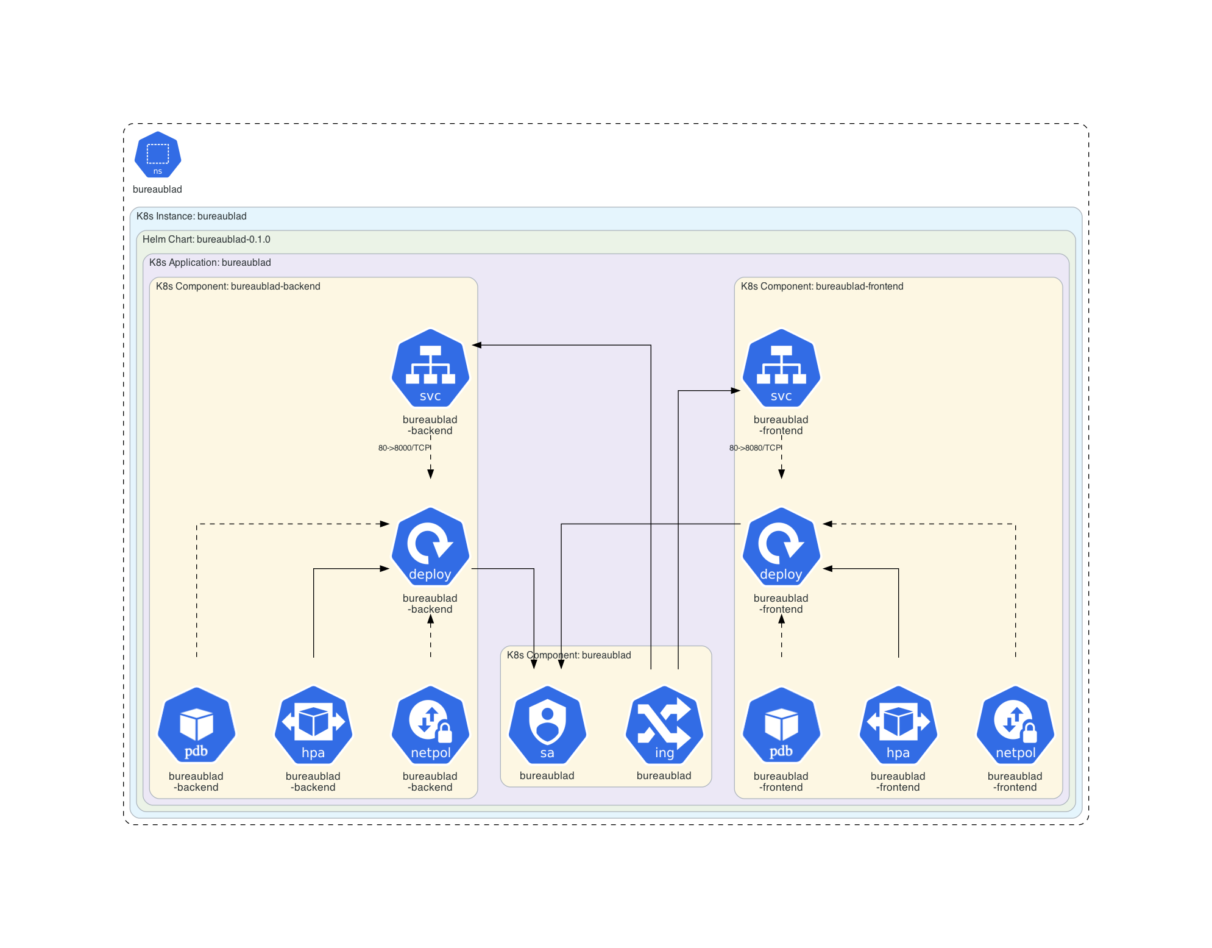Image resolution: width=1212 pixels, height=948 pixels.
Task: Click the 80->8080/TCP port label
Action: (x=755, y=448)
